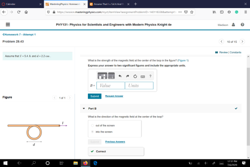Image resolution: width=250 pixels, height=167 pixels.
Task: Open Figure 1 link in question
Action: click(183, 60)
